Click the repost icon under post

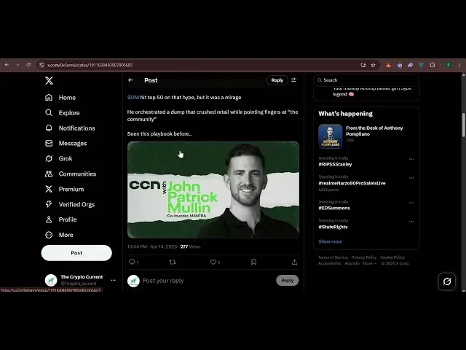coord(173,262)
